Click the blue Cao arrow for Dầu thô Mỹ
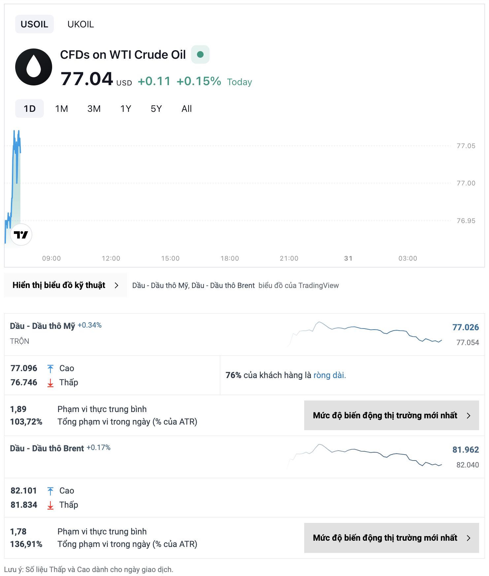Image resolution: width=489 pixels, height=576 pixels. point(50,368)
